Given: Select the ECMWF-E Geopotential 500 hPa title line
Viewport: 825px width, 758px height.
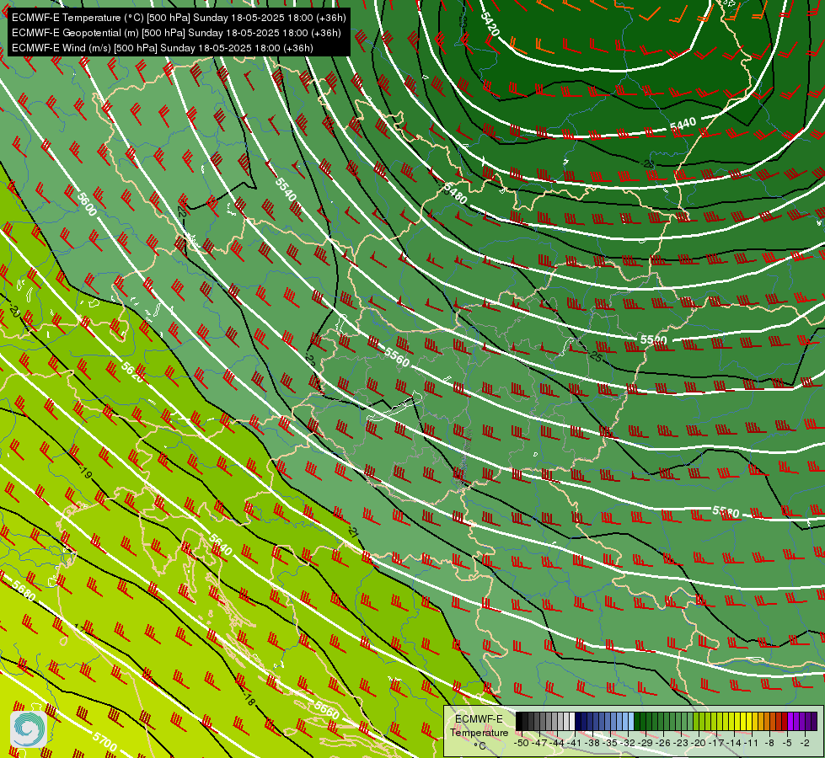Looking at the screenshot, I should pos(176,33).
